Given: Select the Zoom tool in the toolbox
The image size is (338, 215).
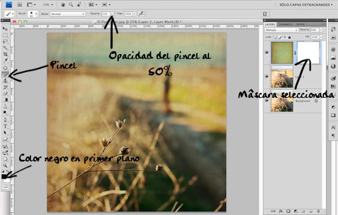Looking at the screenshot, I should click(5, 165).
